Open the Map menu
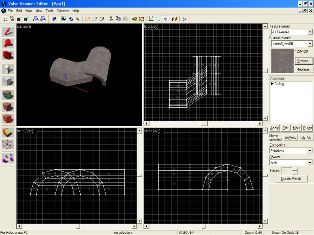Viewport: 314px width, 235px height. 29,11
